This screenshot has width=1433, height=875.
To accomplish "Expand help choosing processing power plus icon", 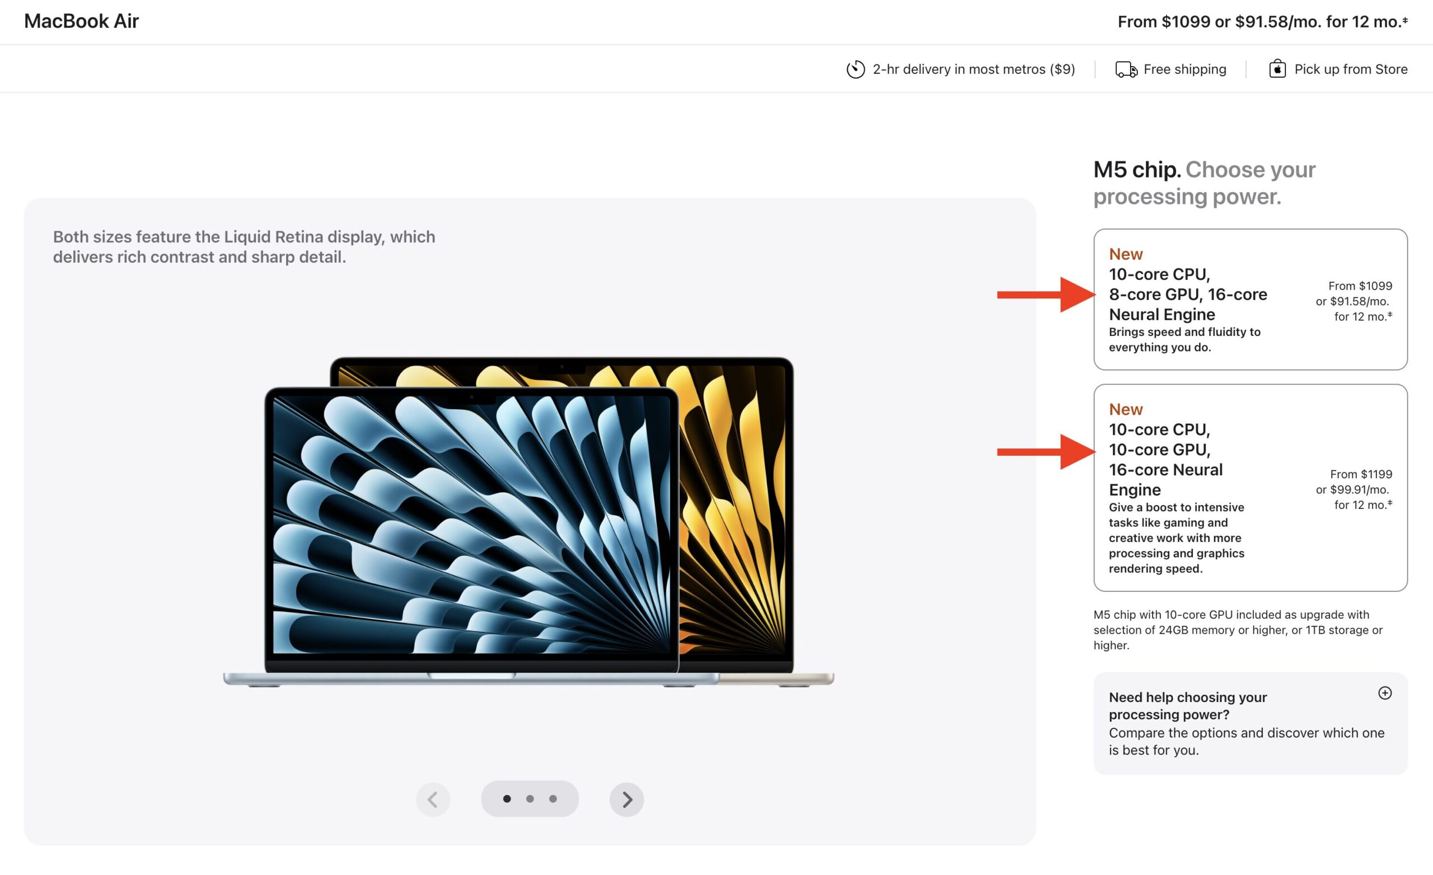I will 1385,693.
